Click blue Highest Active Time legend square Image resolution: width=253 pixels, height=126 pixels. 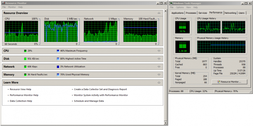(58, 59)
